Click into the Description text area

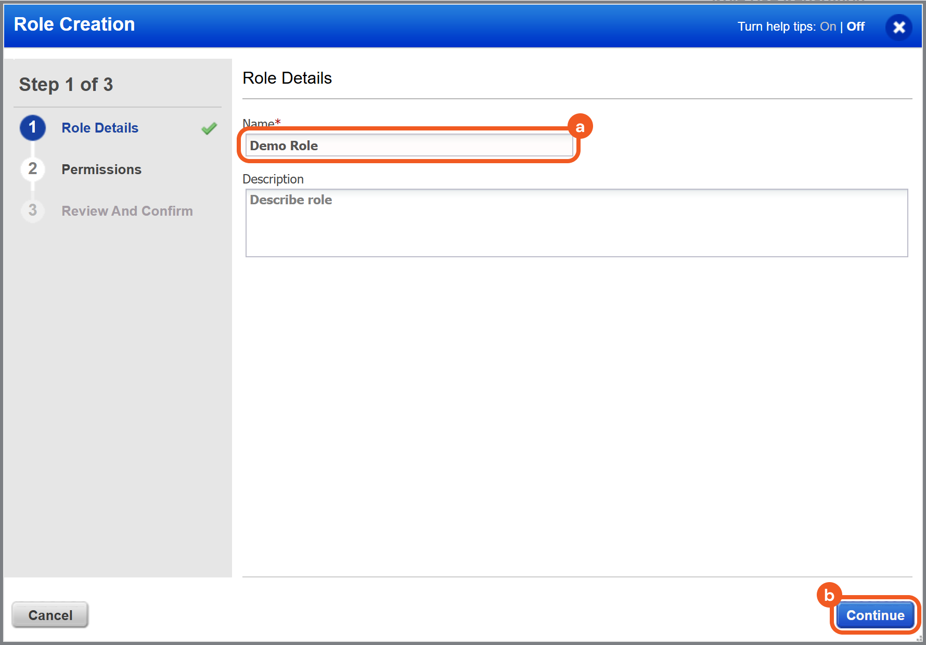pos(576,223)
